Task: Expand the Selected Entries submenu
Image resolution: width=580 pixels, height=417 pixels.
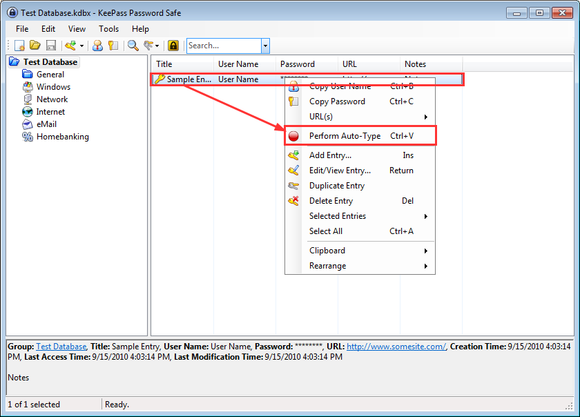Action: click(x=360, y=216)
